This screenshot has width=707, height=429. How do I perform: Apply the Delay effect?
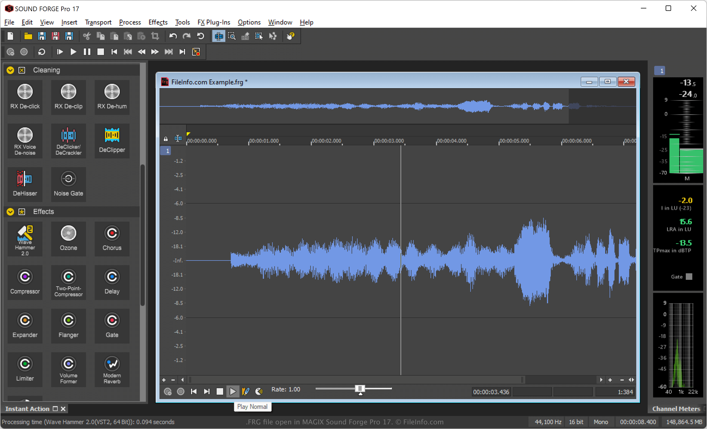[112, 283]
